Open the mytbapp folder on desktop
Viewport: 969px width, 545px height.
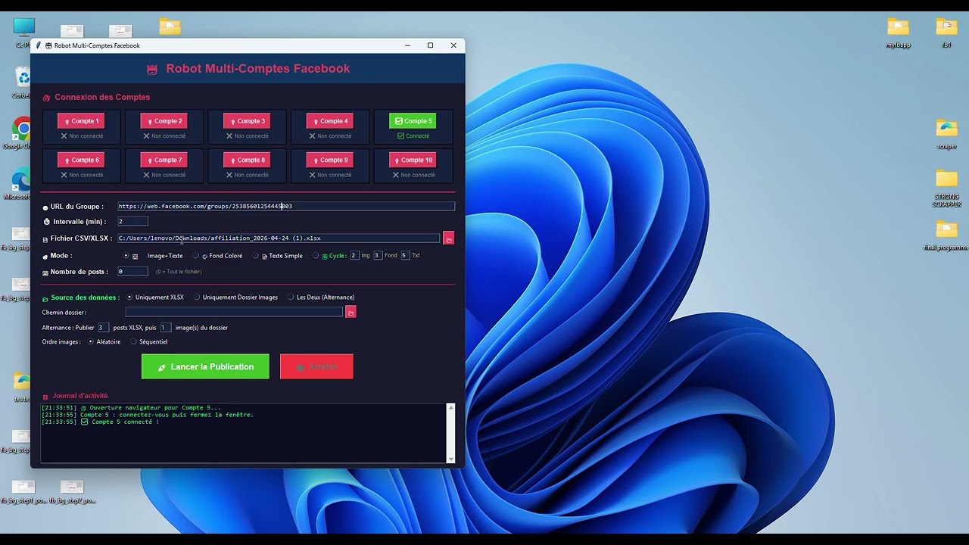[x=898, y=33]
